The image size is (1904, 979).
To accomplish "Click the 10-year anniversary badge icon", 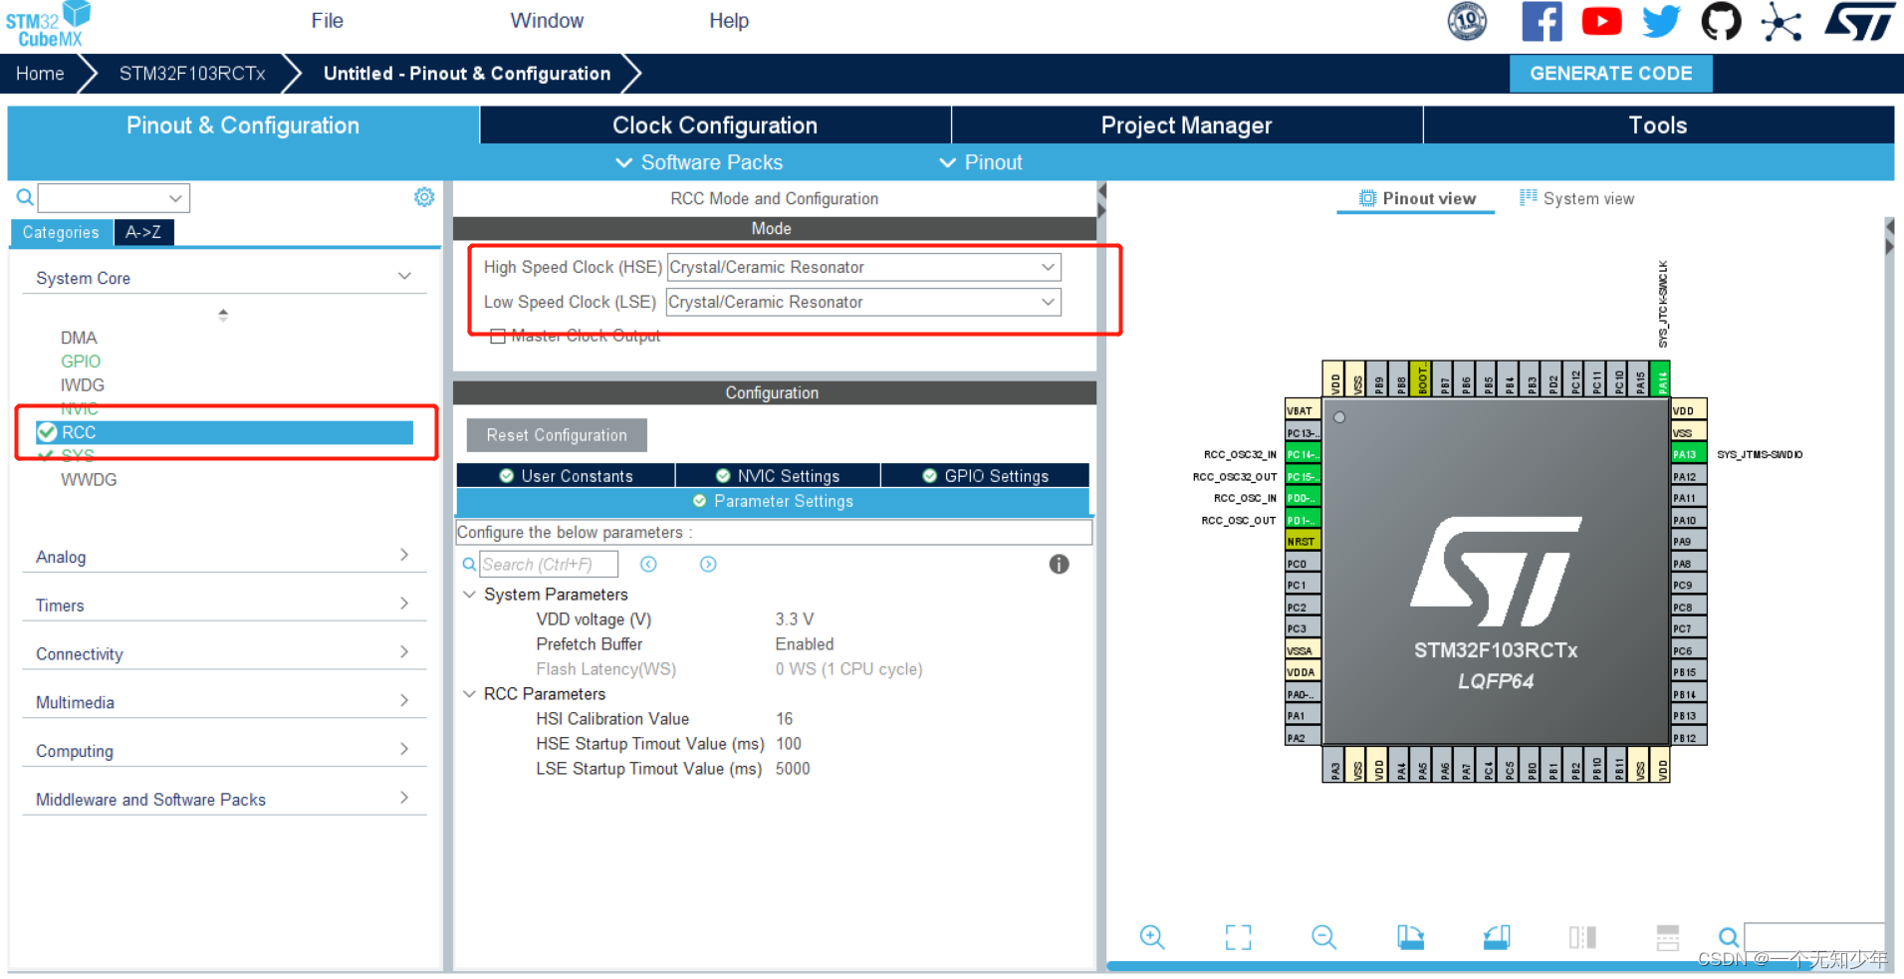I will click(x=1467, y=21).
